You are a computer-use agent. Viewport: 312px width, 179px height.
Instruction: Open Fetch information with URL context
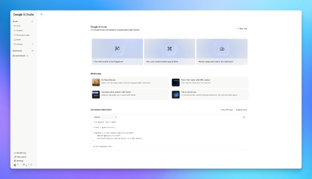pos(209,82)
